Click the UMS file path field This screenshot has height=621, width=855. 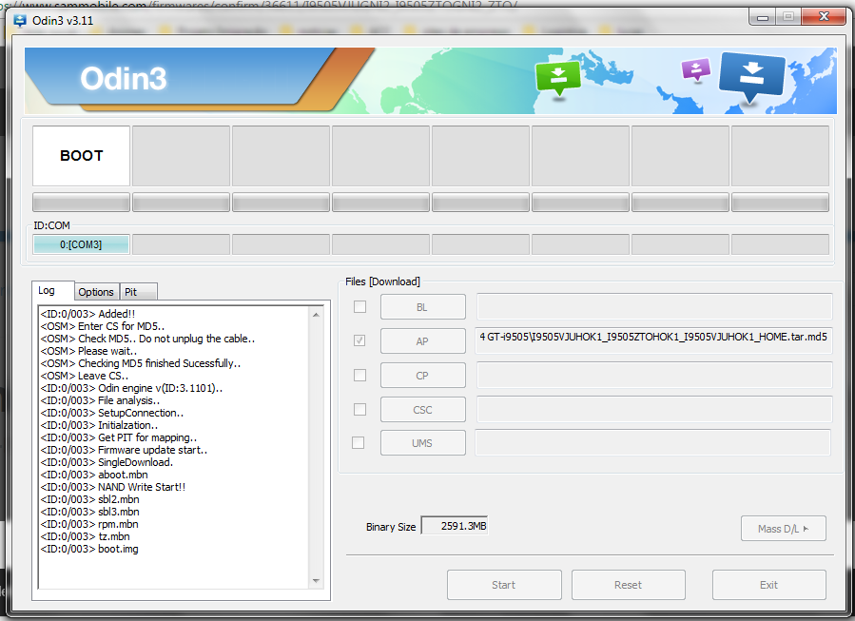653,442
